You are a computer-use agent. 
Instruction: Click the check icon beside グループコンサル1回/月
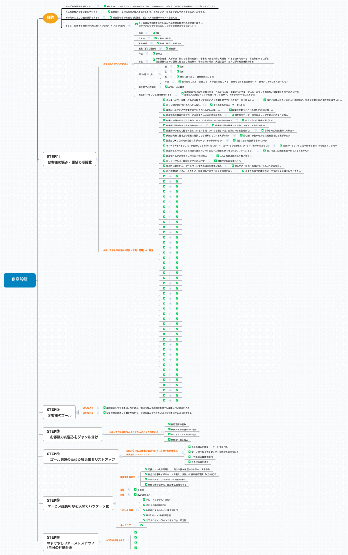pos(144,500)
